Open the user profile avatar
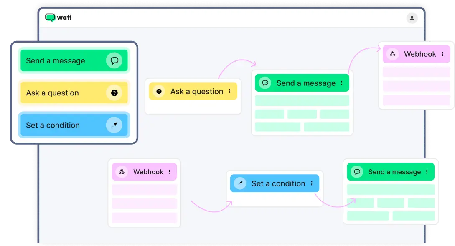The image size is (455, 246). [412, 18]
